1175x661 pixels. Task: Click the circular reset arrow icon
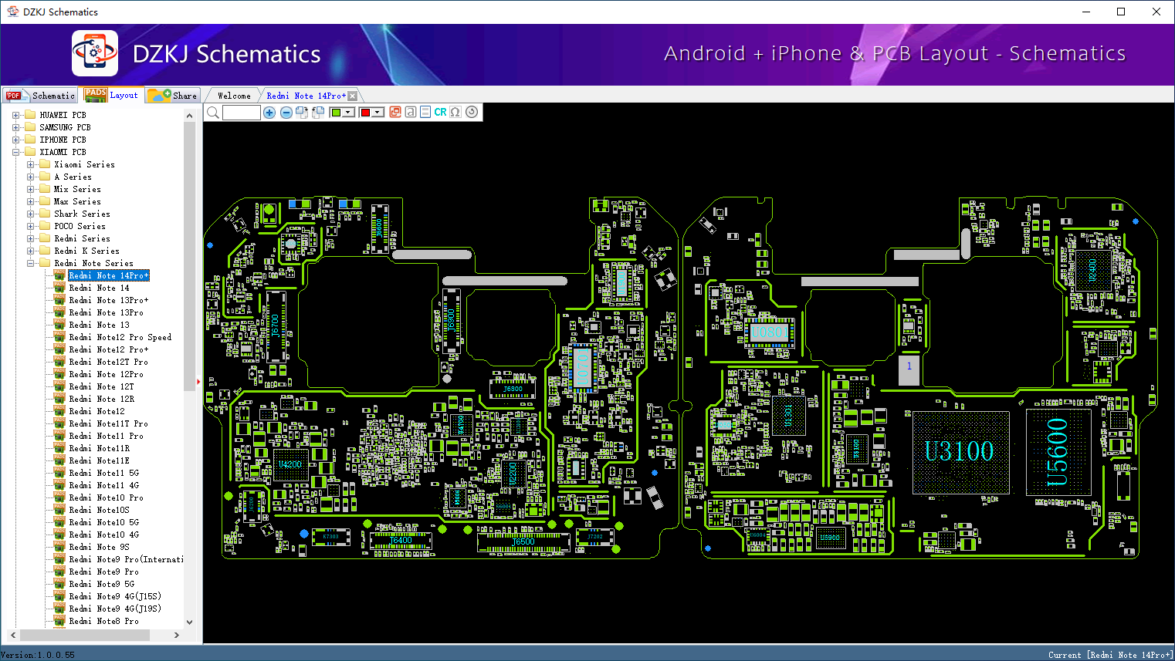click(x=472, y=113)
